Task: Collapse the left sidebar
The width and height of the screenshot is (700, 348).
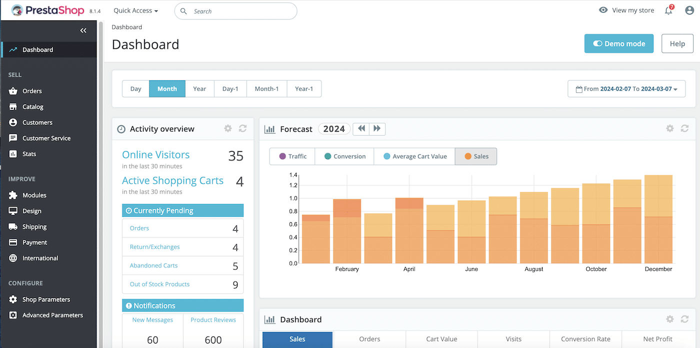Action: pyautogui.click(x=83, y=30)
